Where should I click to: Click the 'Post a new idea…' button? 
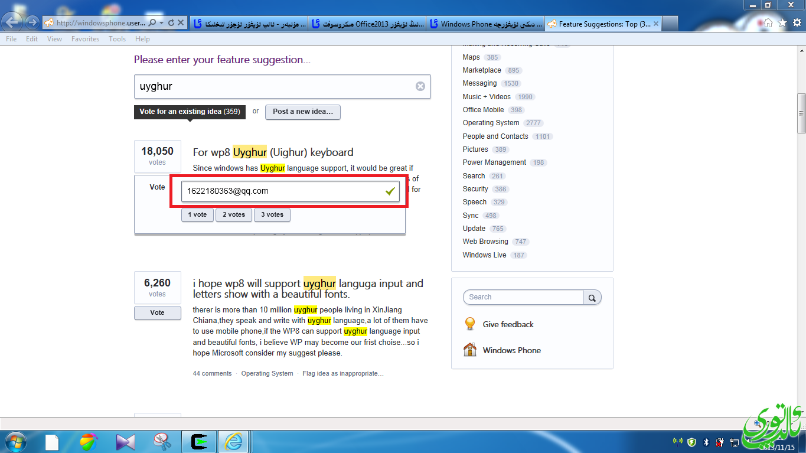[302, 112]
